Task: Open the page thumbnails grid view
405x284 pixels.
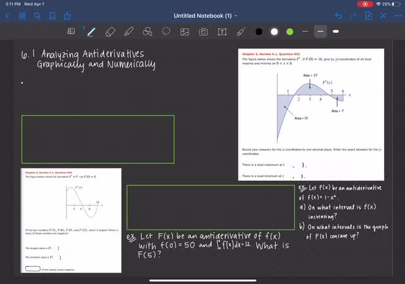Action: point(22,15)
